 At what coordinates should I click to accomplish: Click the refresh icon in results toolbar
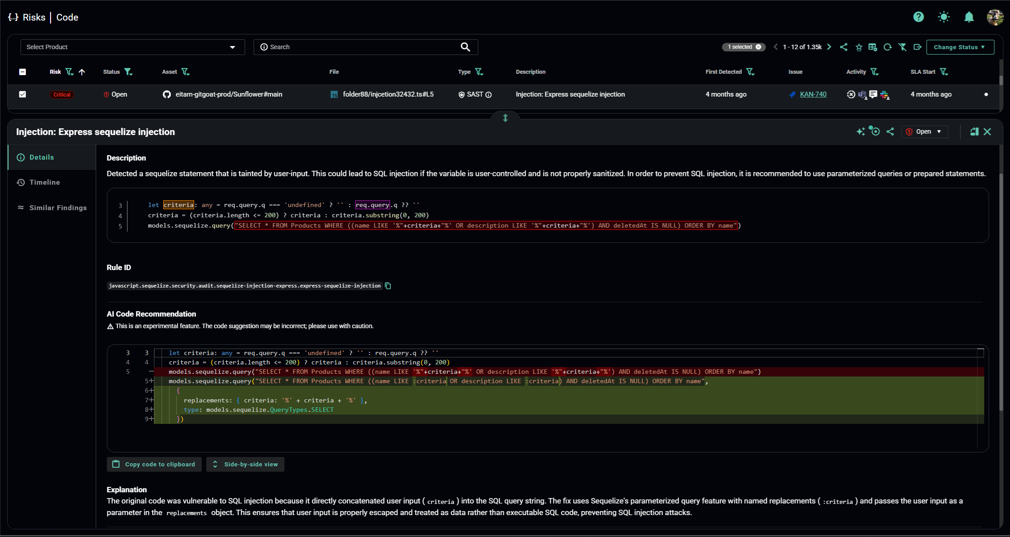887,47
